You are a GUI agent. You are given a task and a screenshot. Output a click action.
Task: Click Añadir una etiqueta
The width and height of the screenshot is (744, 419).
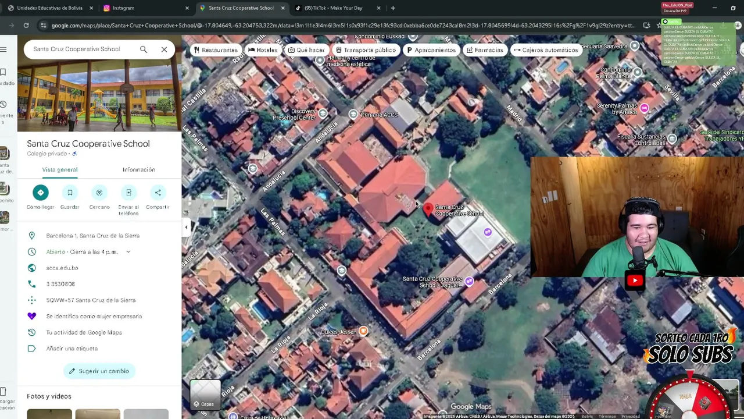(x=72, y=349)
